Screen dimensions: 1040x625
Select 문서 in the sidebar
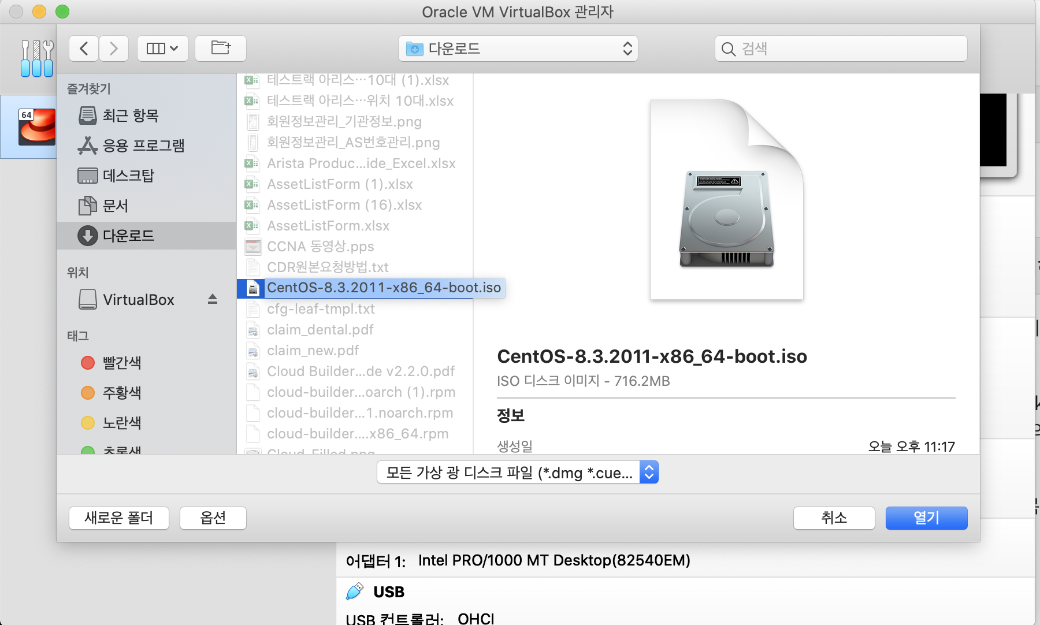pyautogui.click(x=147, y=206)
